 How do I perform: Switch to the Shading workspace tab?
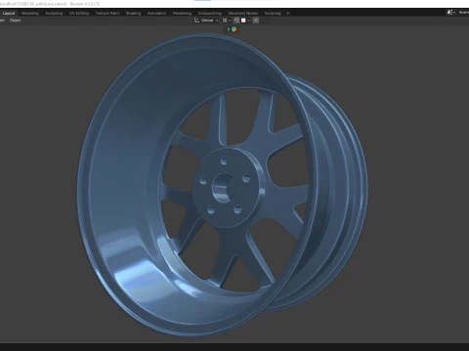(x=133, y=14)
